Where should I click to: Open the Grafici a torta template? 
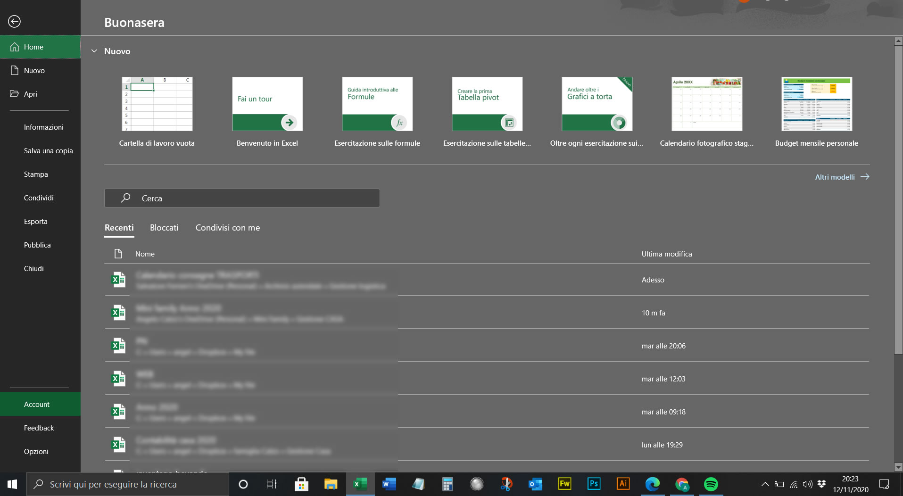pyautogui.click(x=597, y=112)
